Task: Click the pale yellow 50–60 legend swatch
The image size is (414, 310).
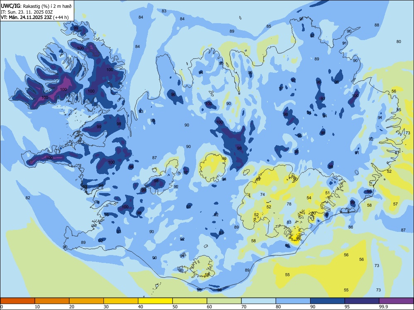Action: pos(190,301)
